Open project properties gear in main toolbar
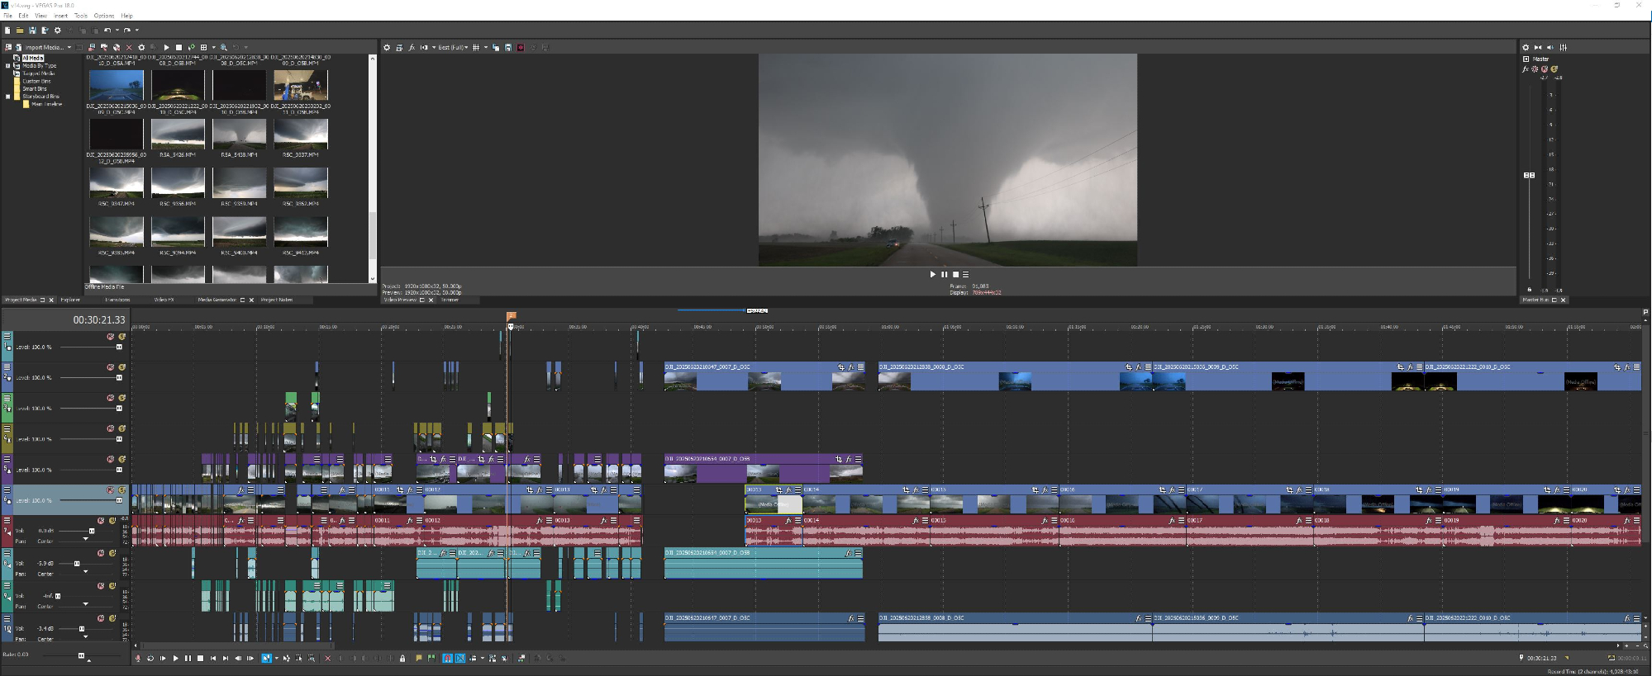Screen dimensions: 1652x676 (57, 31)
